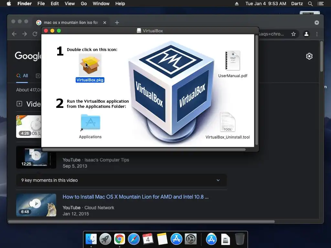Open Finder from the Dock
This screenshot has width=331, height=248.
(x=91, y=239)
